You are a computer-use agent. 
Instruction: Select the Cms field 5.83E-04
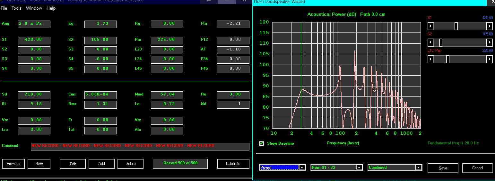[100, 95]
